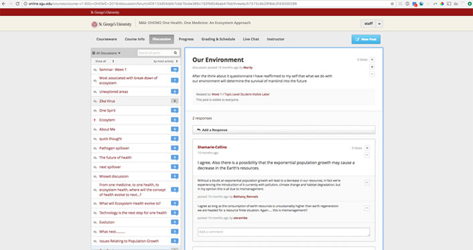Screen dimensions: 473x250
Task: Open the Zika Virus thread
Action: coord(107,101)
